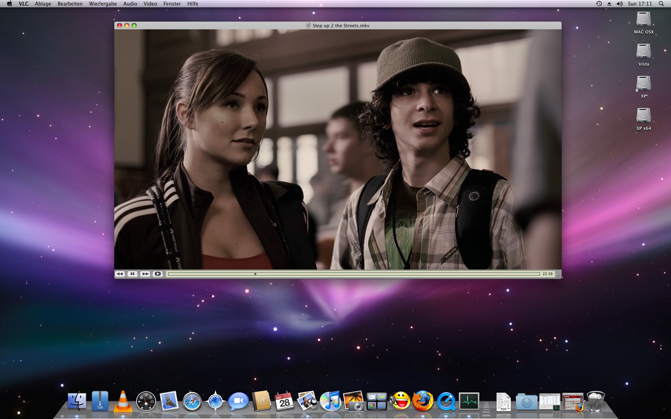
Task: Open the VLC application menu
Action: coord(24,4)
